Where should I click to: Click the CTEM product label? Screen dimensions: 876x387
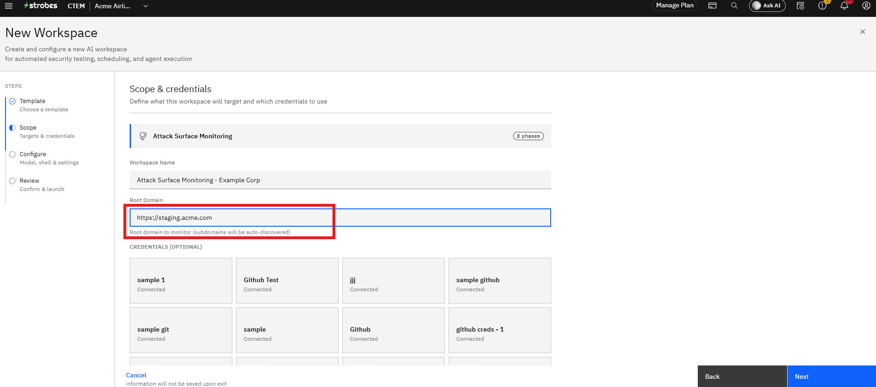(76, 6)
